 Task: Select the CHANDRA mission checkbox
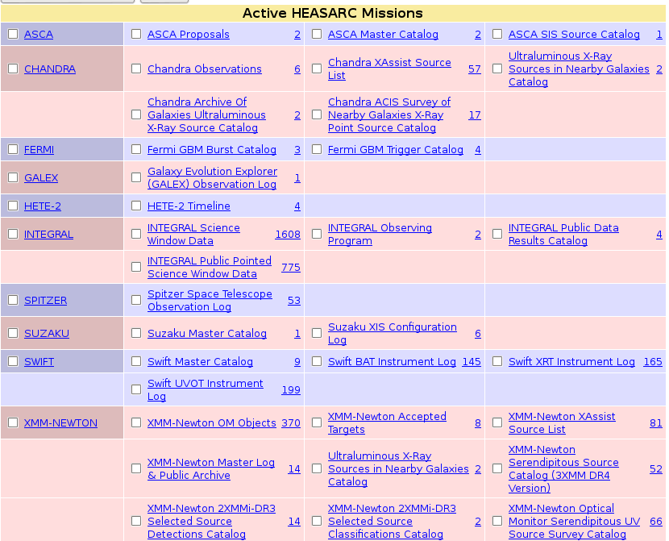pos(13,69)
